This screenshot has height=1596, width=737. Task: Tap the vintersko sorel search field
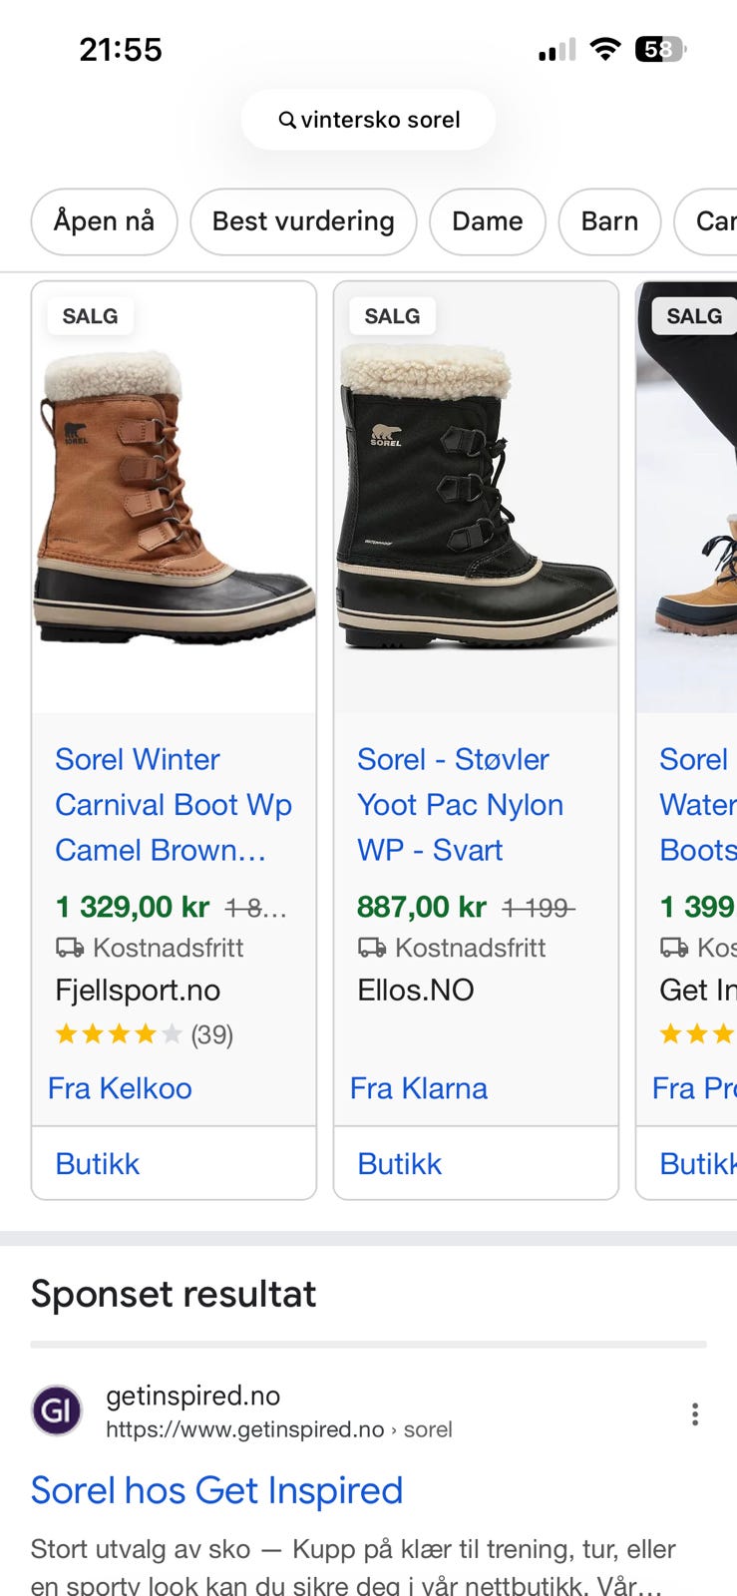tap(379, 121)
